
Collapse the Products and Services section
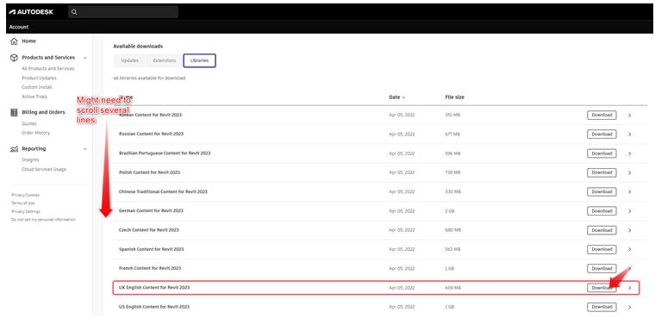click(x=85, y=58)
